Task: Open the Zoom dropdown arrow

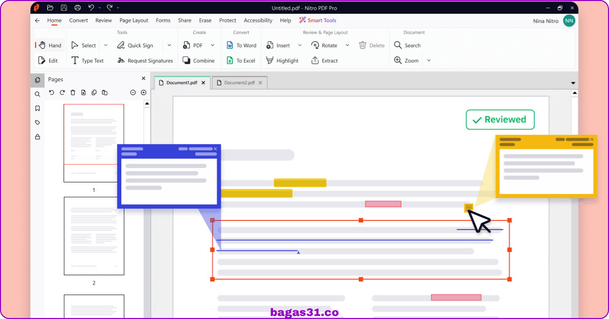Action: (428, 60)
